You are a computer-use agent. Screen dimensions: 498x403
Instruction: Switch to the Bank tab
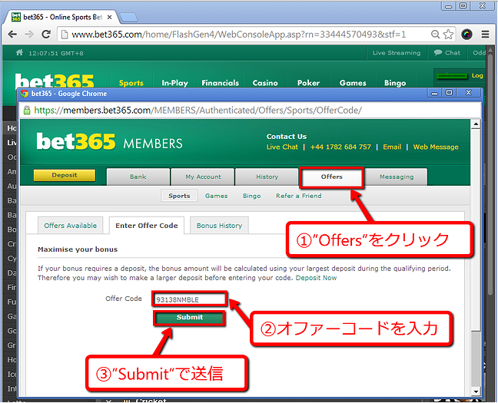pos(138,177)
